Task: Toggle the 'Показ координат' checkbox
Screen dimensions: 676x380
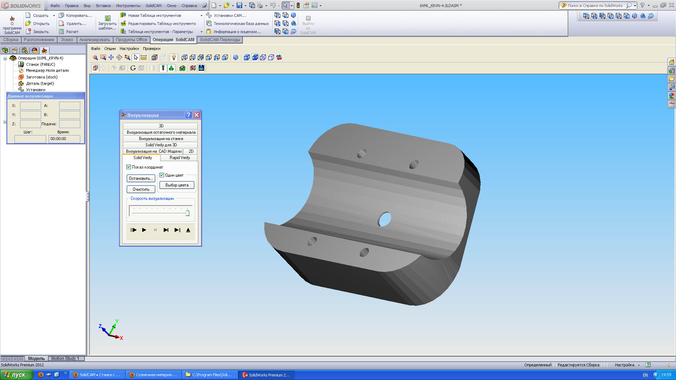Action: tap(129, 167)
